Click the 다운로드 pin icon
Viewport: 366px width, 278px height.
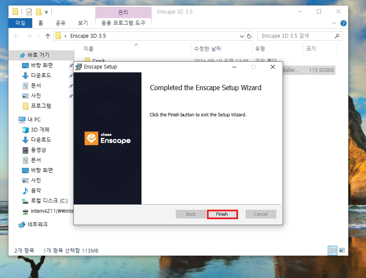click(x=71, y=76)
